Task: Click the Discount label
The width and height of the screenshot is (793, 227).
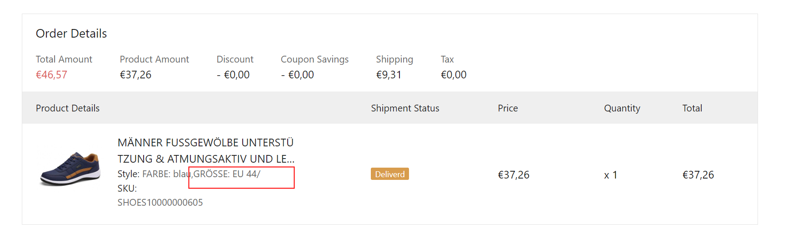Action: 235,59
